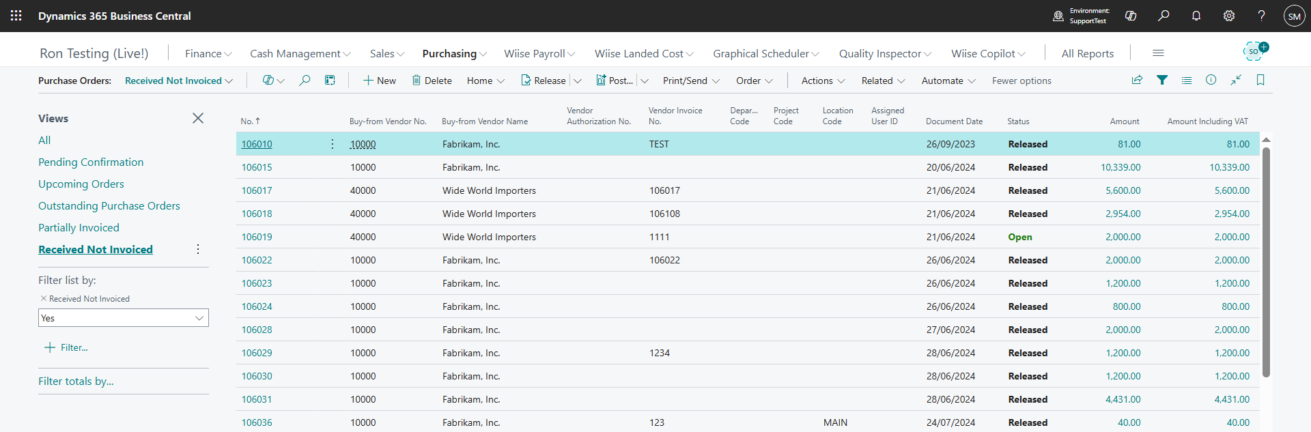Select the Partially Invoiced view

tap(79, 227)
